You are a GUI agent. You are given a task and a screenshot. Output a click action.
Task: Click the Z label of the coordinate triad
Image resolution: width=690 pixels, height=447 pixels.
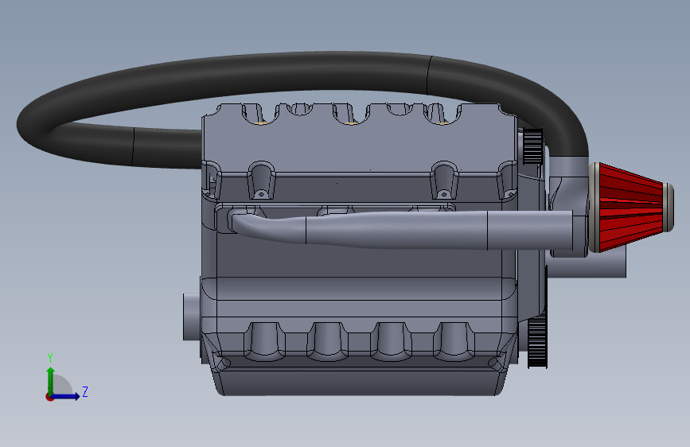tap(85, 391)
